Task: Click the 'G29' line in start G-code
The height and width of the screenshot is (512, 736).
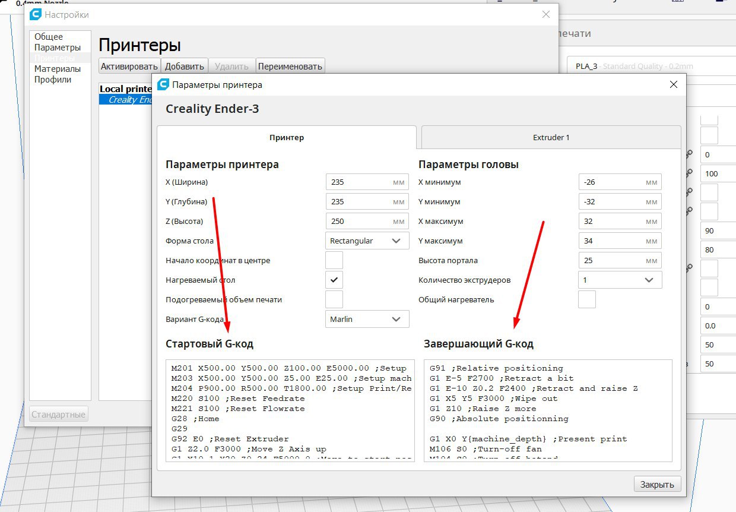Action: [x=178, y=428]
